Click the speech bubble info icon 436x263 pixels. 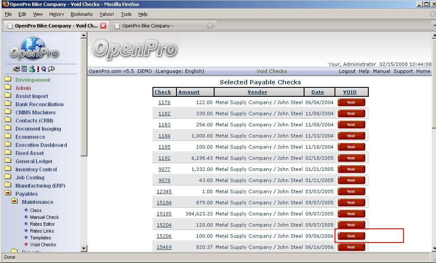click(51, 69)
